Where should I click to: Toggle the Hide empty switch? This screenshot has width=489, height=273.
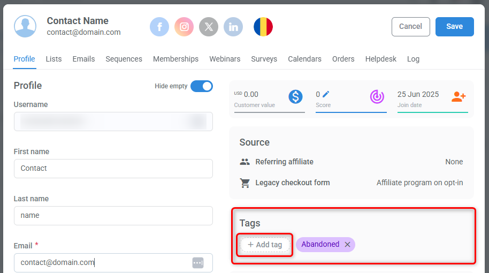point(202,86)
